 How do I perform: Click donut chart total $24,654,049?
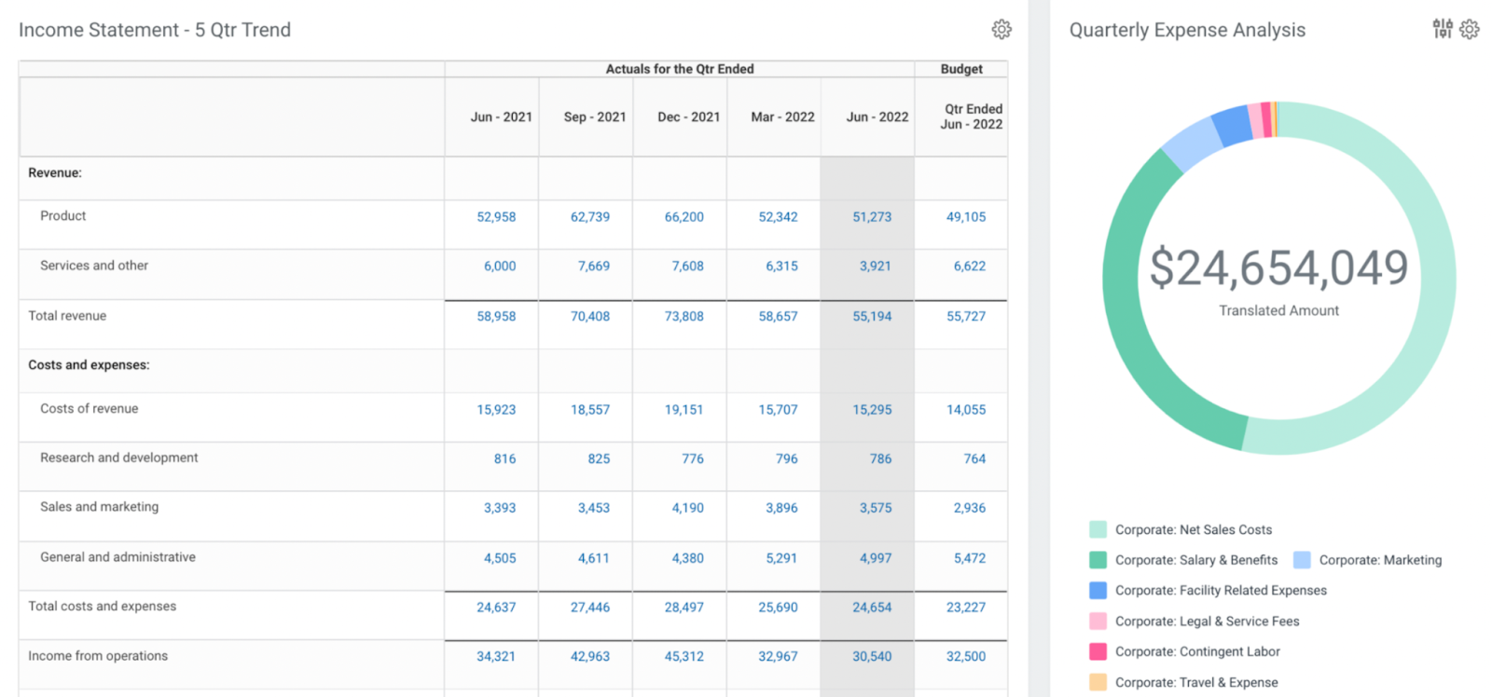point(1278,268)
